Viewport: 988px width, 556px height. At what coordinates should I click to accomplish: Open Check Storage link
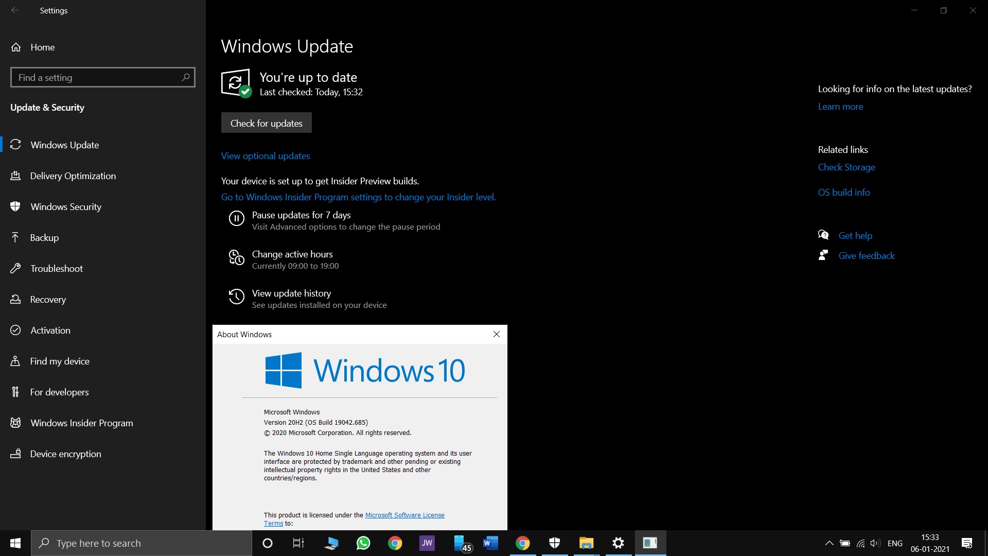(x=846, y=167)
